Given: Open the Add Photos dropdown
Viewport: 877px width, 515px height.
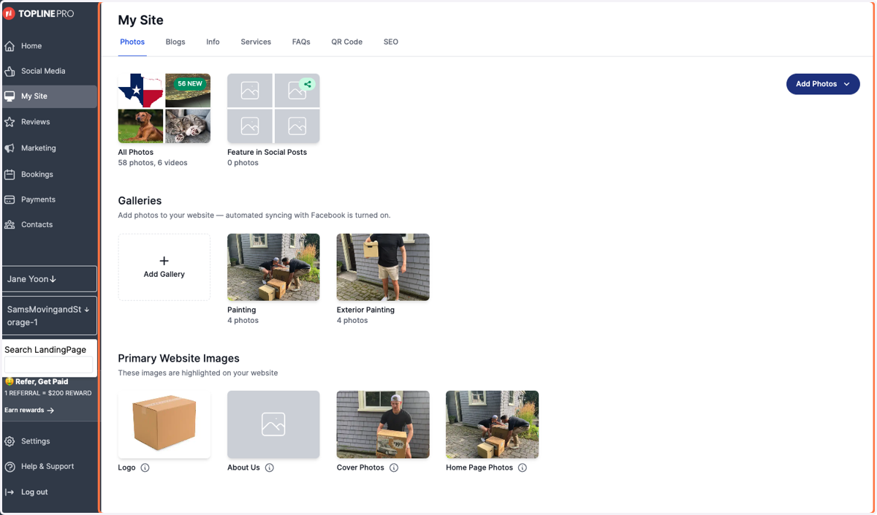Looking at the screenshot, I should click(x=823, y=84).
